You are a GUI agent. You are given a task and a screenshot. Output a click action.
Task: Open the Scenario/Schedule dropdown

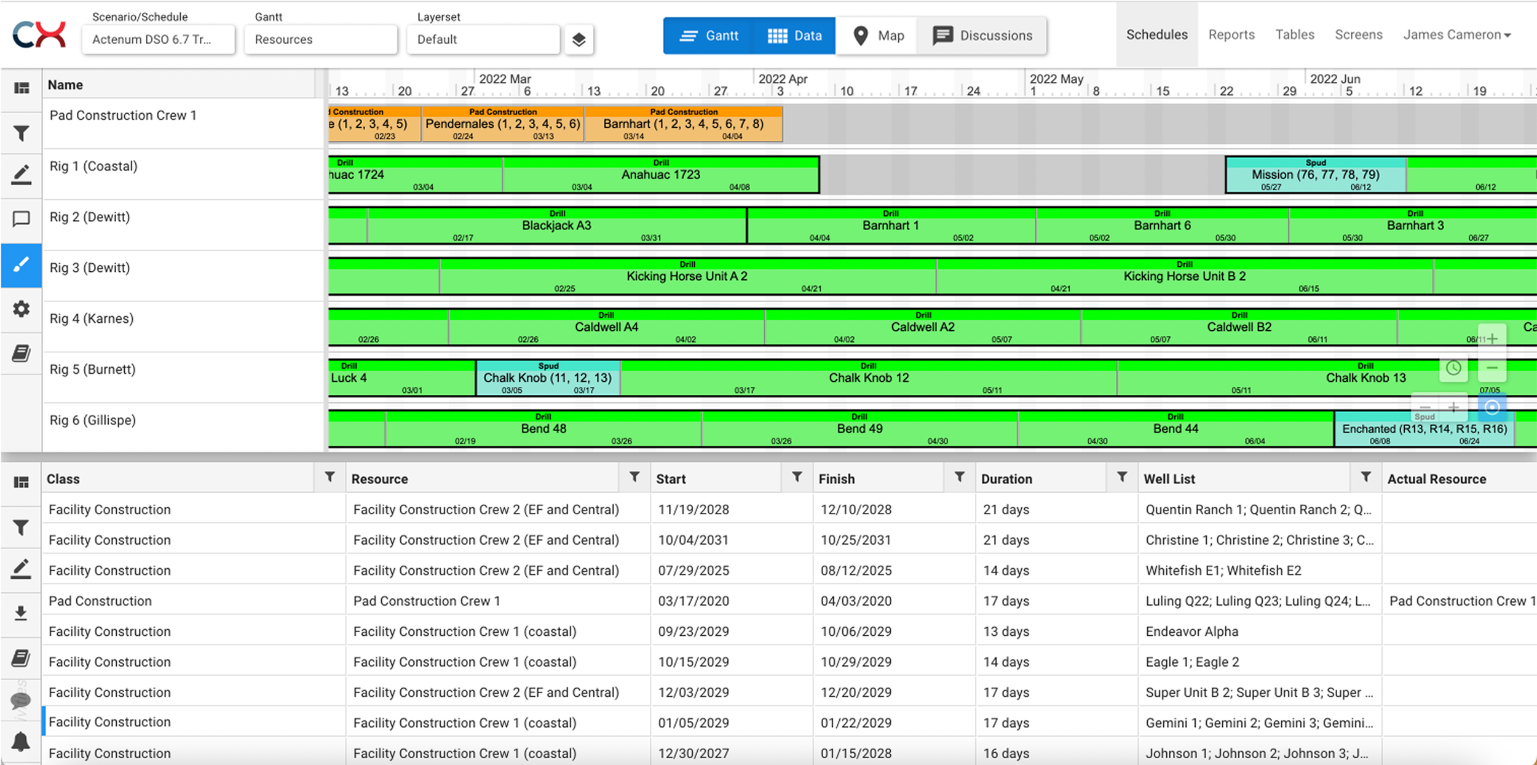(x=158, y=39)
